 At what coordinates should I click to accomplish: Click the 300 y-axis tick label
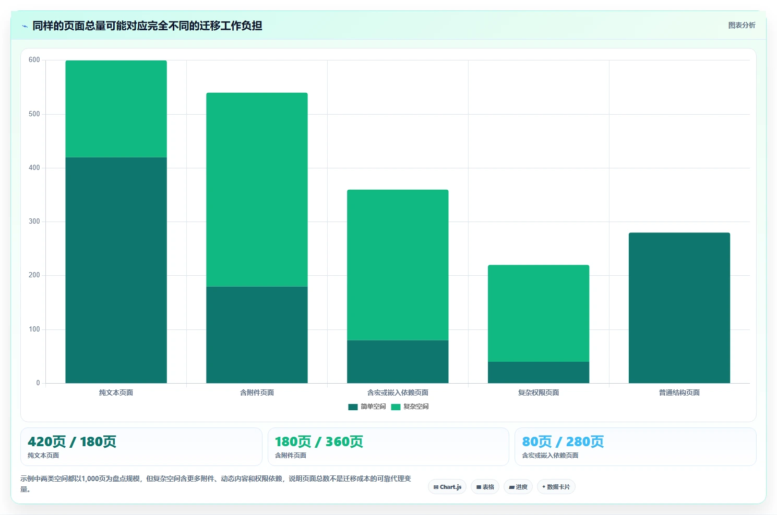point(34,222)
